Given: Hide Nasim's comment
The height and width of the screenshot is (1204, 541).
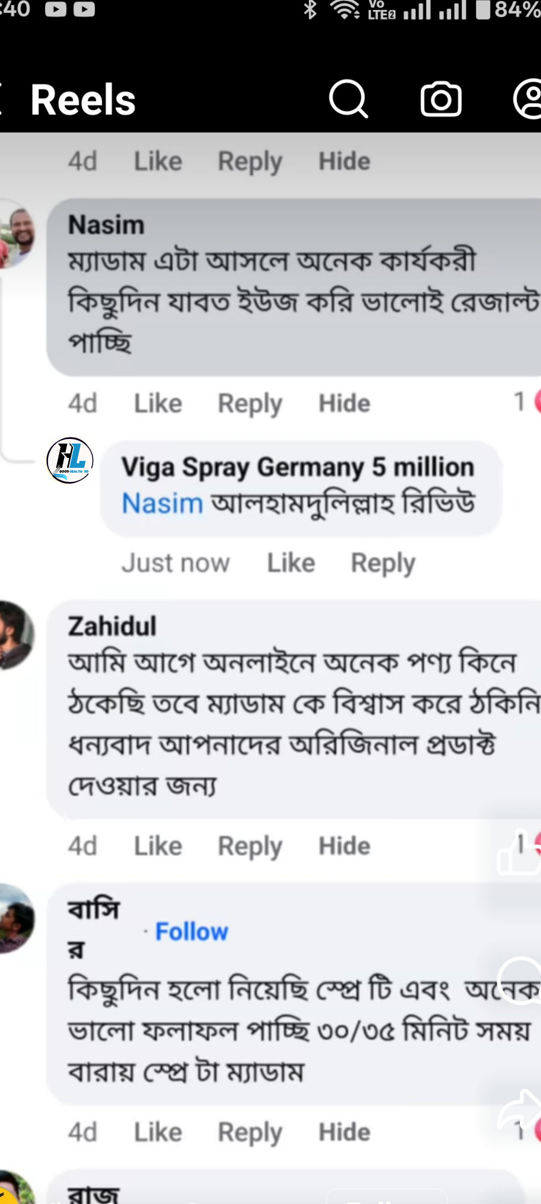Looking at the screenshot, I should [x=345, y=403].
